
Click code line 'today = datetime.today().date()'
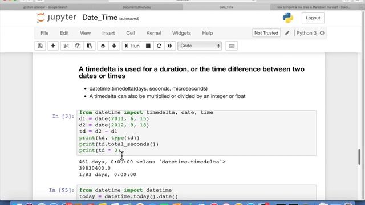pyautogui.click(x=128, y=196)
